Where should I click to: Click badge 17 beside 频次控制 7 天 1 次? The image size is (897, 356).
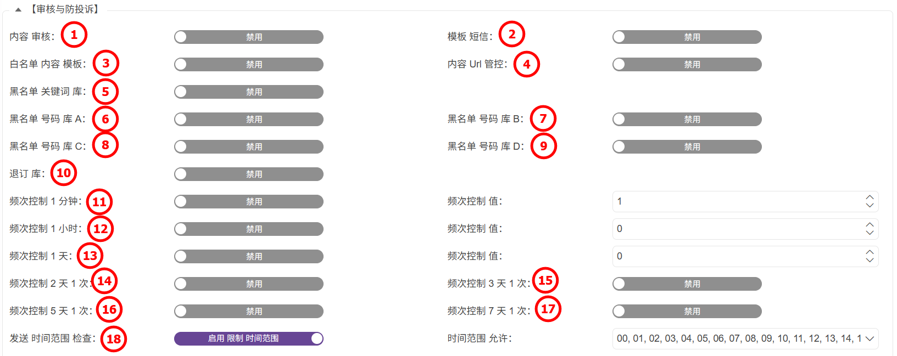pos(548,309)
